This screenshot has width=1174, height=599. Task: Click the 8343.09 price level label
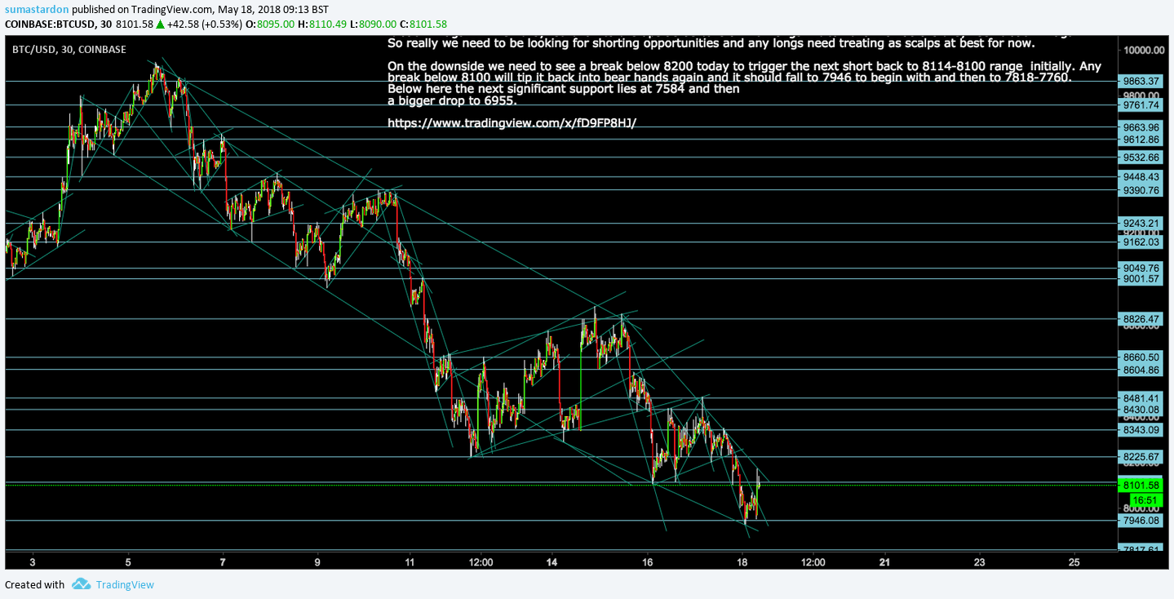(x=1141, y=429)
